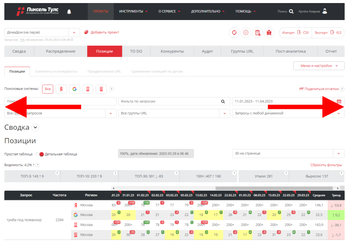Viewport: 349px width, 243px height.
Task: Open project settings gear icon
Action: (246, 33)
